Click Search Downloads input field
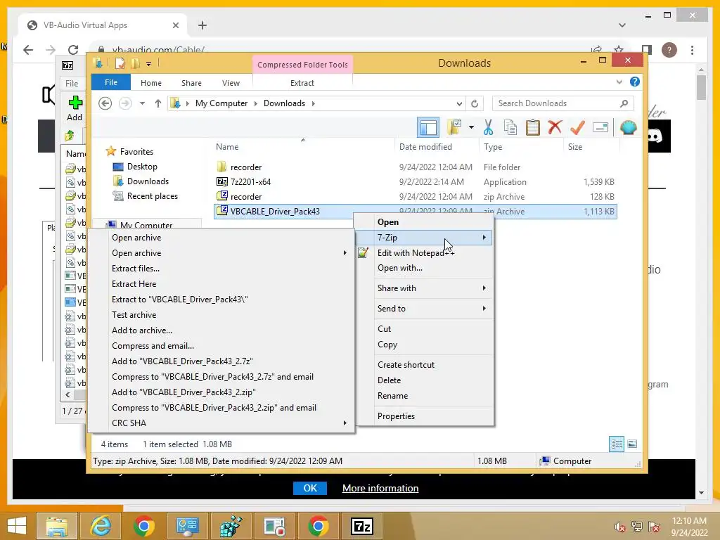This screenshot has height=540, width=720. click(563, 103)
